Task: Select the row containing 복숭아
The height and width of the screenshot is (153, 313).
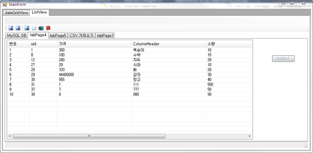Action: coord(130,50)
